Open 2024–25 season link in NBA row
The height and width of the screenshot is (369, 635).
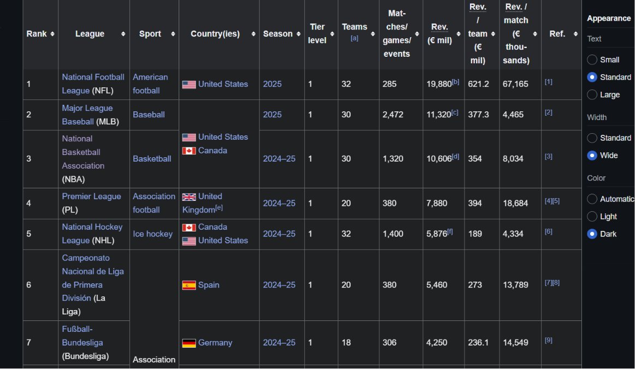click(x=279, y=159)
